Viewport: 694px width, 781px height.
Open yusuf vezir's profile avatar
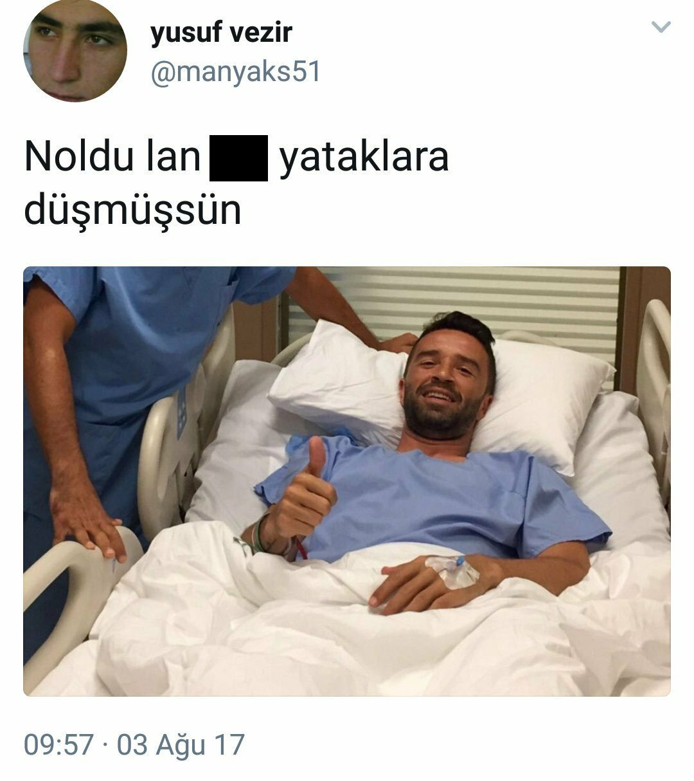pyautogui.click(x=75, y=50)
